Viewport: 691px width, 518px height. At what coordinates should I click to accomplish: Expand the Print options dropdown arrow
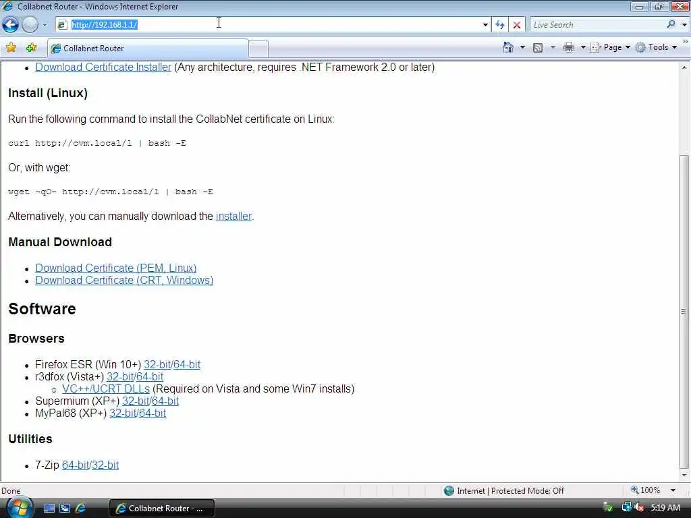coord(582,47)
